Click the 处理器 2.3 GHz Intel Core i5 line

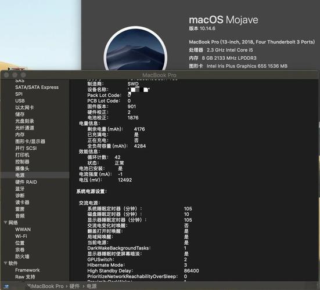point(221,50)
